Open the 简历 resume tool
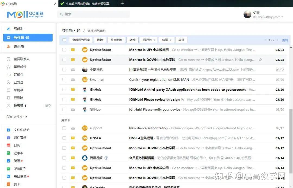The image size is (293, 188). tap(17, 161)
